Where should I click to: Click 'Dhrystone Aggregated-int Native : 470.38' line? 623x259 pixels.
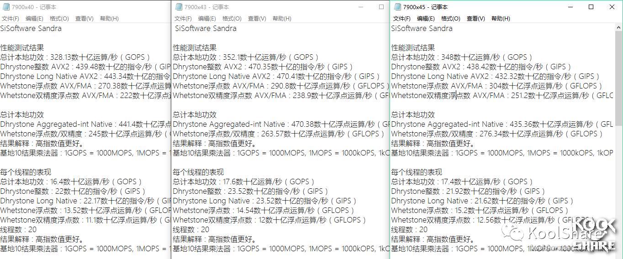281,124
